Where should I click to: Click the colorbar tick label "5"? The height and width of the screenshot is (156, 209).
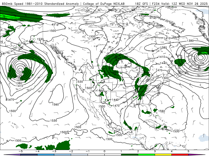pyautogui.click(x=188, y=151)
